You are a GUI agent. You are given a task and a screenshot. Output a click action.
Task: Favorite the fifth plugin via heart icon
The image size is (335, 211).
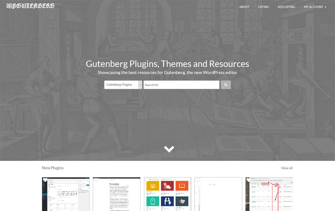(x=249, y=180)
